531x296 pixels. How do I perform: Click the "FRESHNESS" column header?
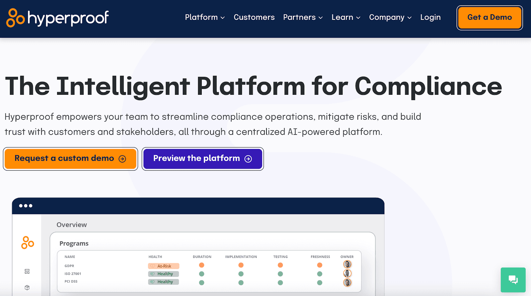(x=320, y=257)
